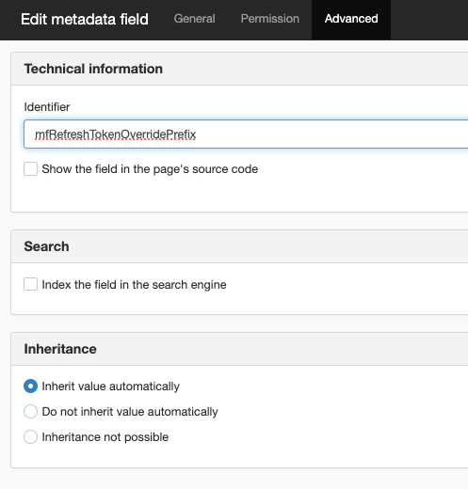The width and height of the screenshot is (468, 489).
Task: Click the "Do not inherit value automatically" label text
Action: 130,412
